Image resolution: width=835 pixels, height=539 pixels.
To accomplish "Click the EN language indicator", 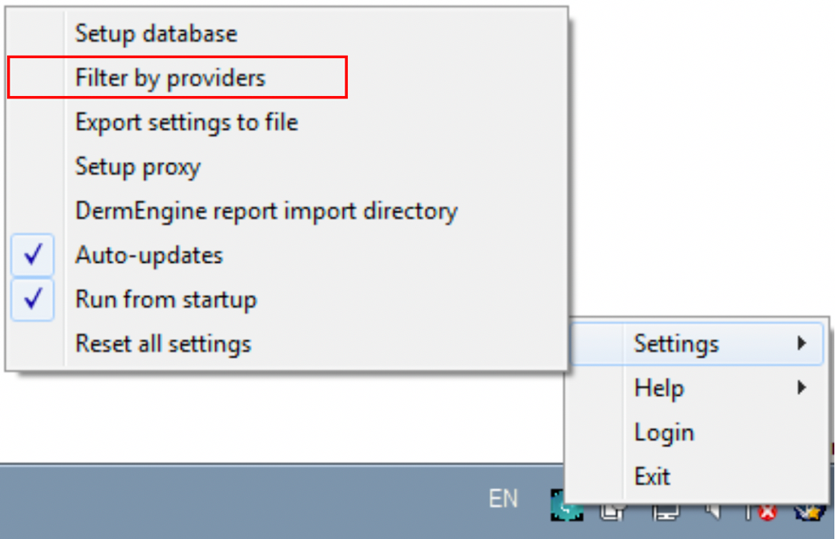I will point(503,499).
